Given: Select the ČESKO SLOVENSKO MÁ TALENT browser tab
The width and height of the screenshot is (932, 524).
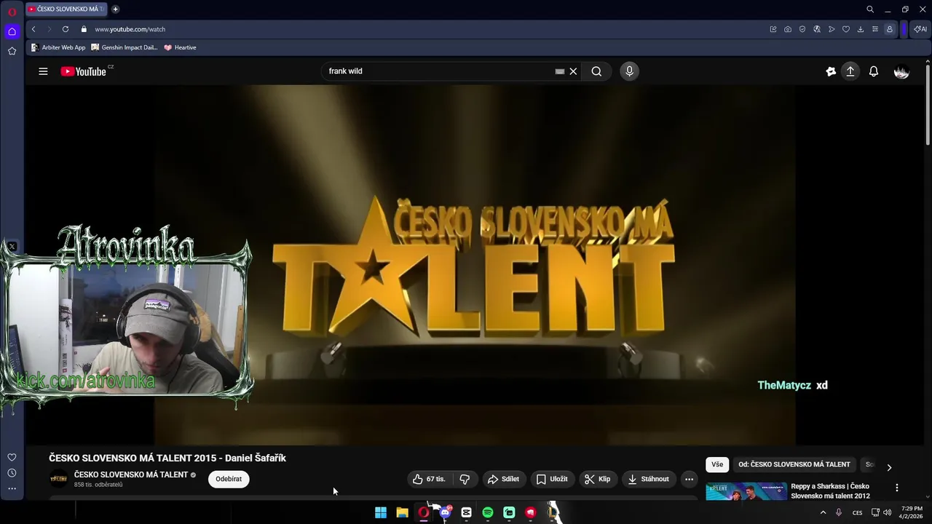Looking at the screenshot, I should click(x=67, y=9).
